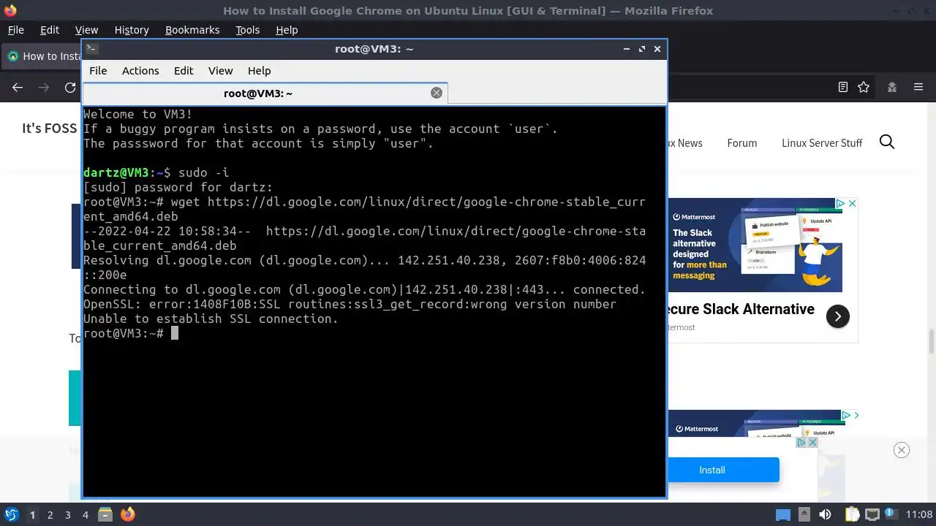Click the Firefox logo in title bar
Image resolution: width=936 pixels, height=526 pixels.
click(x=9, y=10)
